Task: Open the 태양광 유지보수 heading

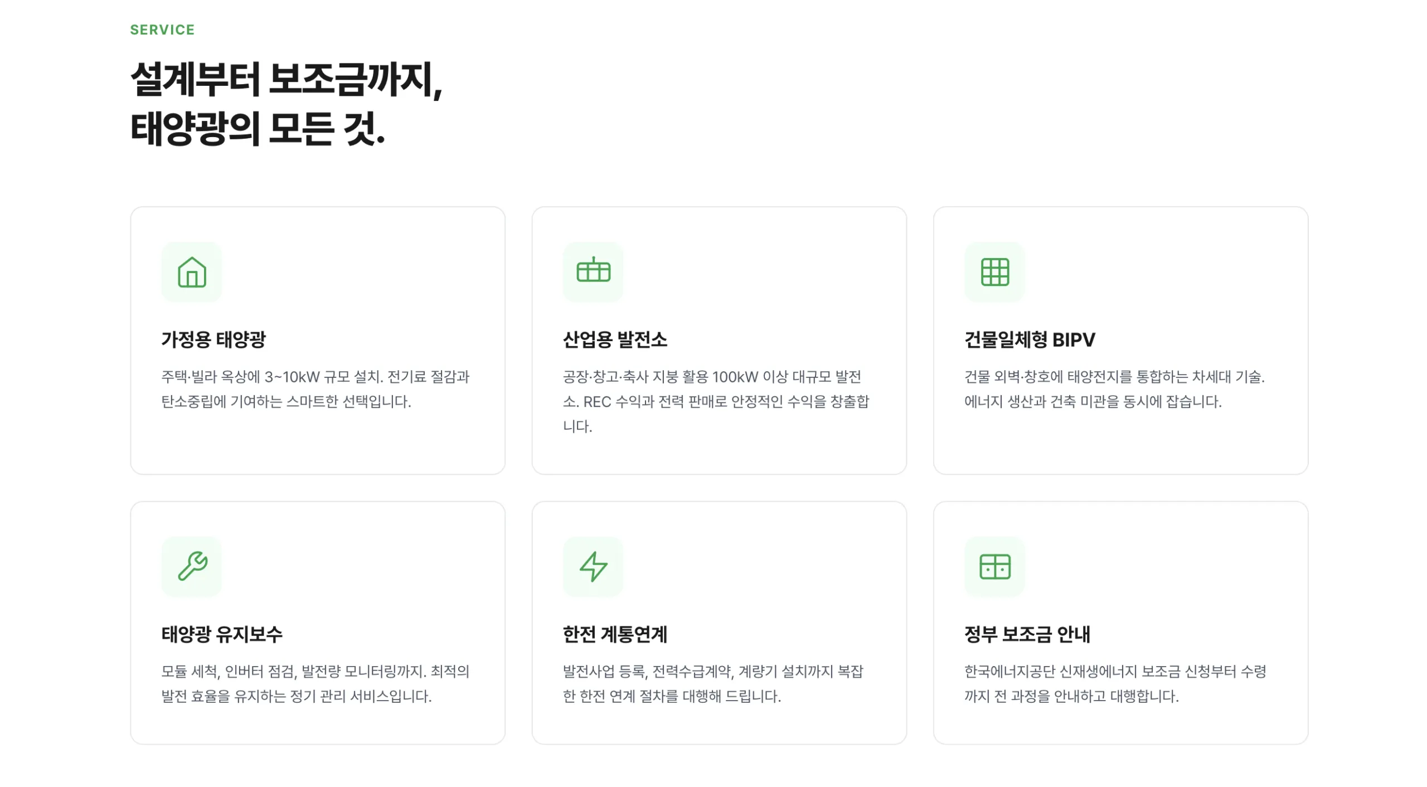Action: (222, 634)
